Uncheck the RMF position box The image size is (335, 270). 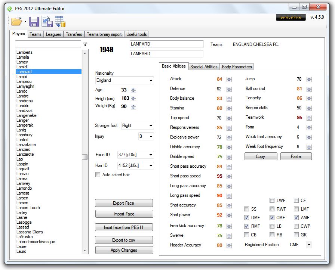coord(246,226)
